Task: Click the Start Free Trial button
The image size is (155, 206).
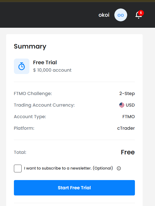Action: [x=74, y=188]
